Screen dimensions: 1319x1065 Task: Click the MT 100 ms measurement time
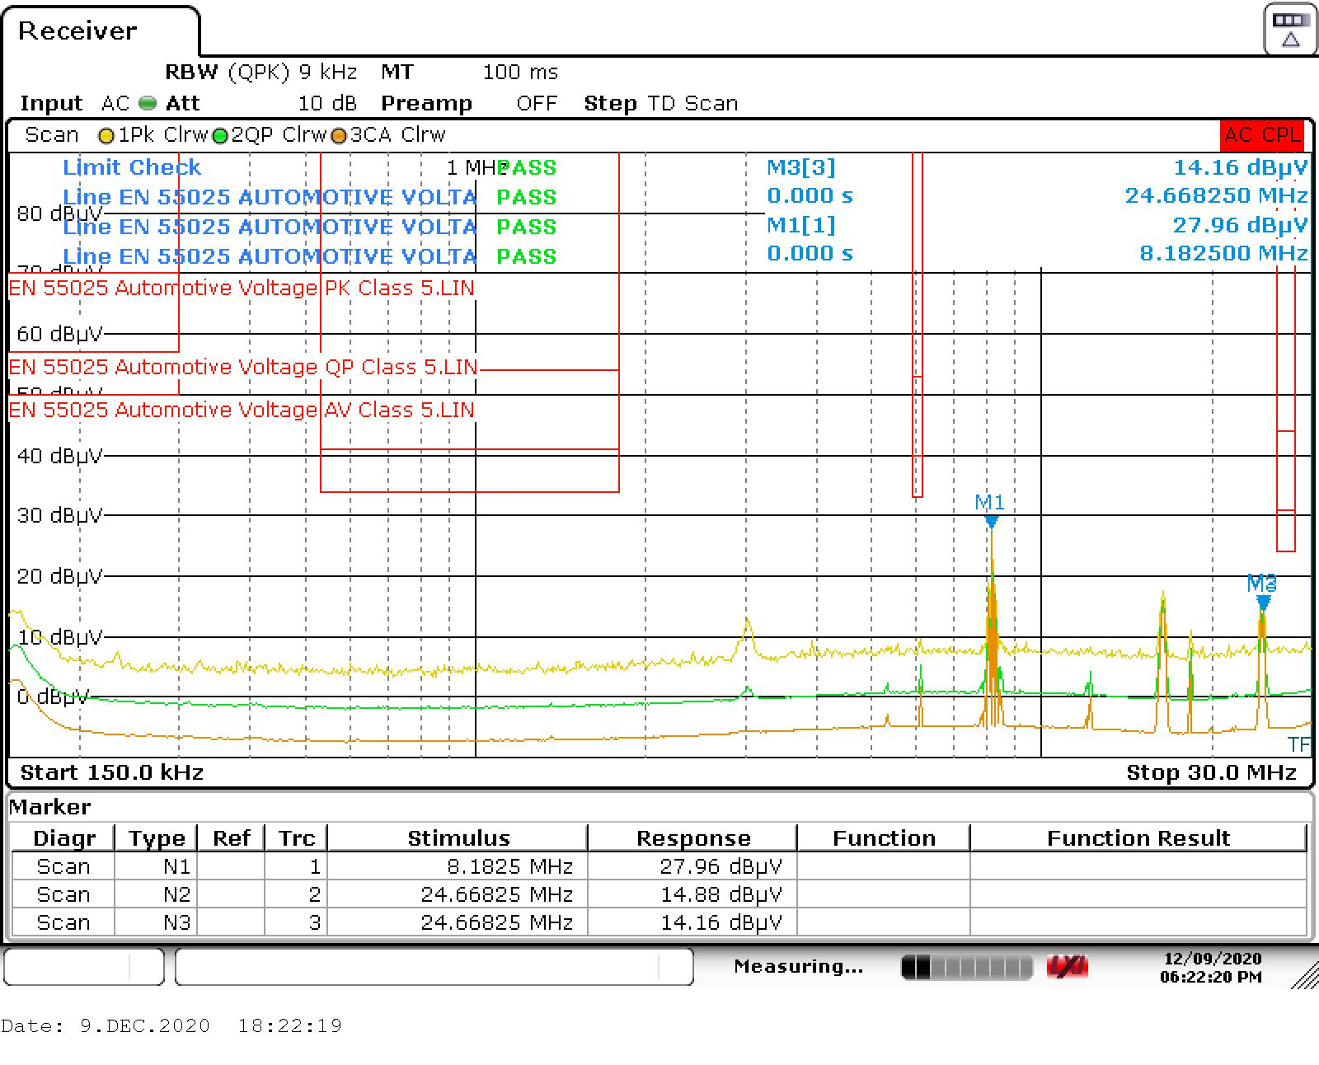pyautogui.click(x=469, y=73)
